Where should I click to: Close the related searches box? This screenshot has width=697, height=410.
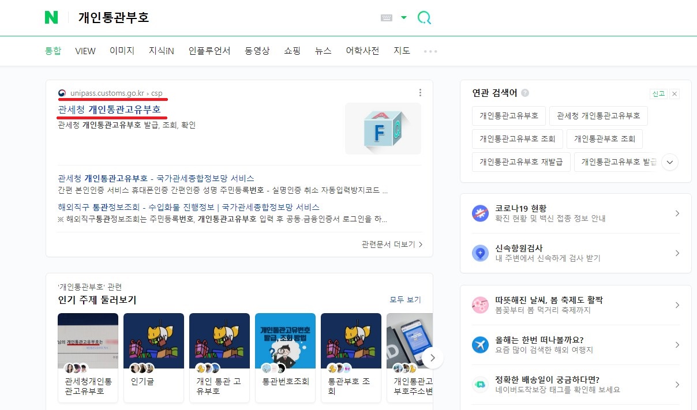point(674,93)
